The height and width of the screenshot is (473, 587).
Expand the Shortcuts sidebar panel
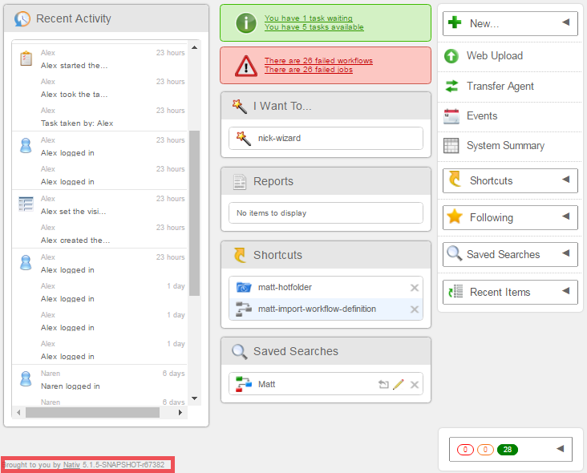pos(565,180)
